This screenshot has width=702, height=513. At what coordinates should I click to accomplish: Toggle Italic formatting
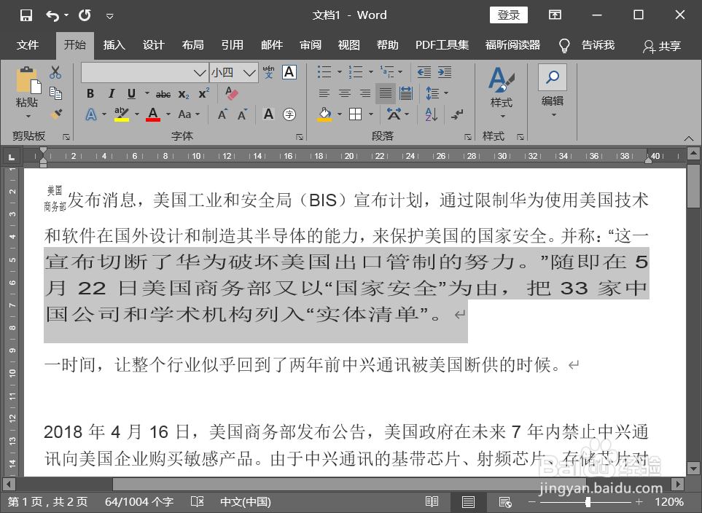pos(111,93)
